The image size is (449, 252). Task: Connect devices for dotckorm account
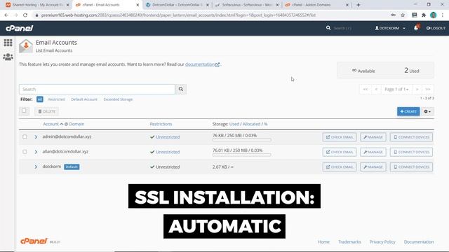pyautogui.click(x=411, y=167)
